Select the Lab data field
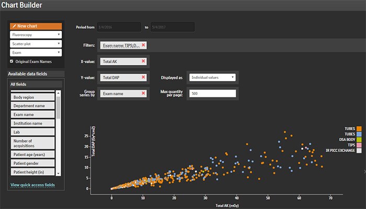 pos(32,132)
